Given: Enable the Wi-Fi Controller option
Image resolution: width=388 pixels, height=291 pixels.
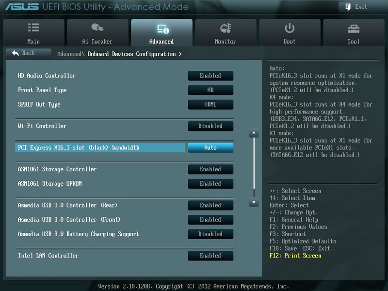Looking at the screenshot, I should click(210, 126).
